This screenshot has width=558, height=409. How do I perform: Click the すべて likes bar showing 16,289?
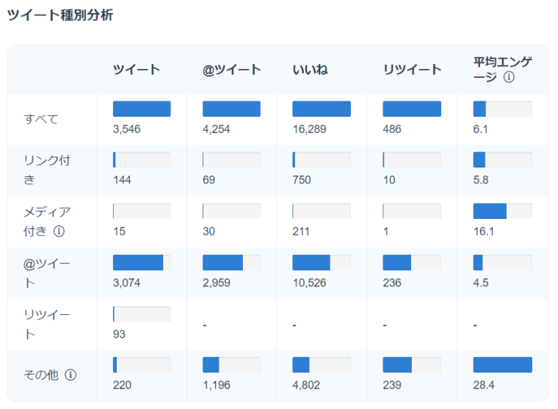322,109
